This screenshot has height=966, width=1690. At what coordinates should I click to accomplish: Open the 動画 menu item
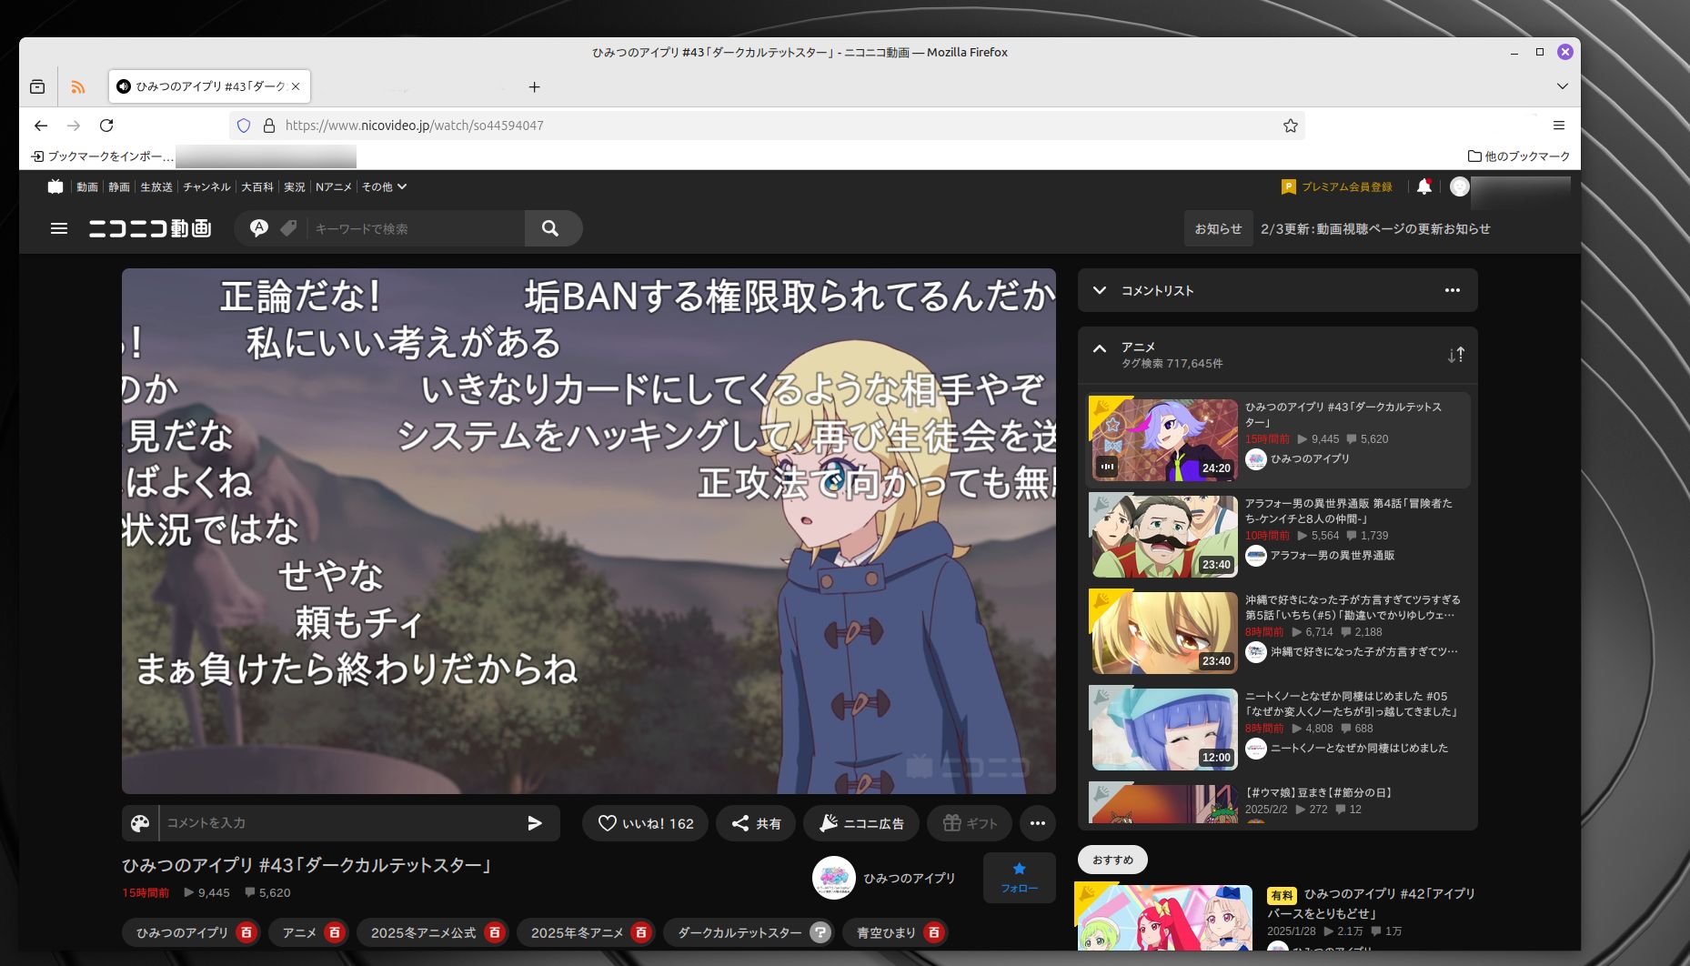[87, 186]
